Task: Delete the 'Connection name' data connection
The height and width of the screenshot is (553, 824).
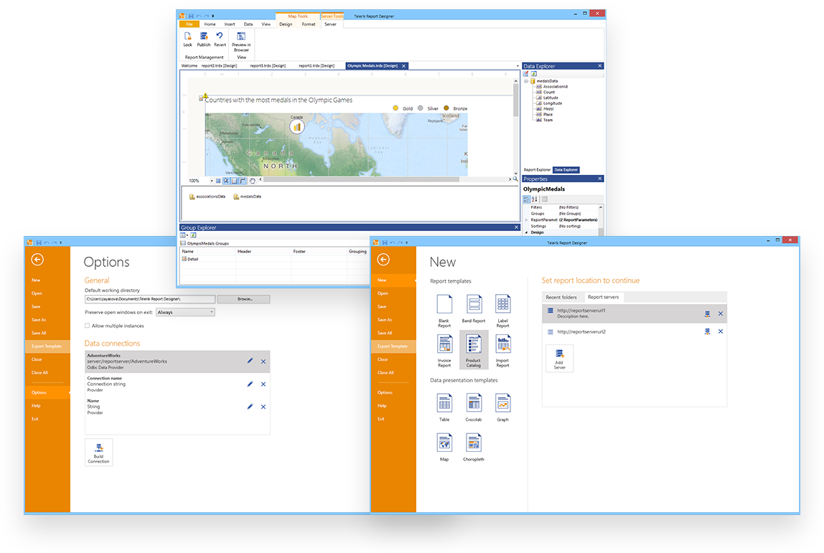Action: (x=263, y=384)
